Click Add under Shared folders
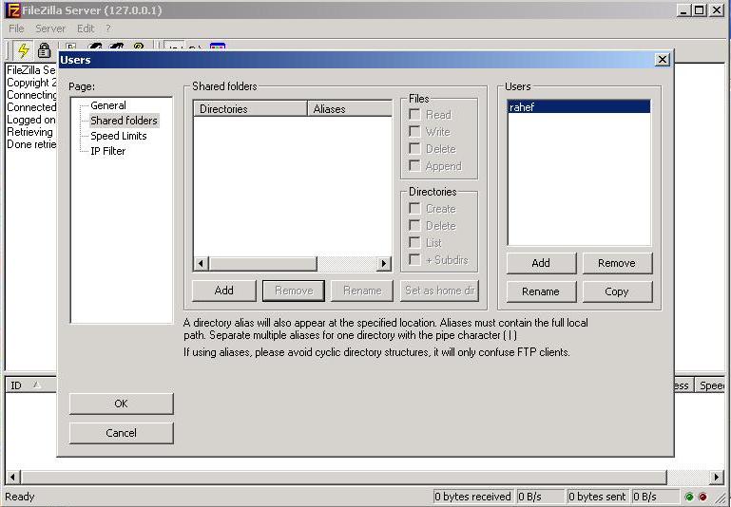 pos(223,291)
